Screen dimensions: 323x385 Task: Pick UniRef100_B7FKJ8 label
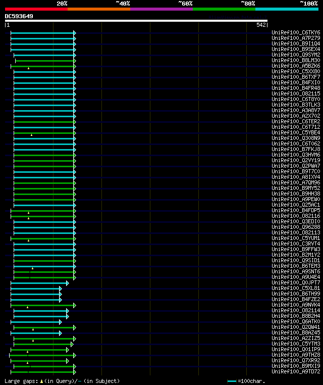296,149
